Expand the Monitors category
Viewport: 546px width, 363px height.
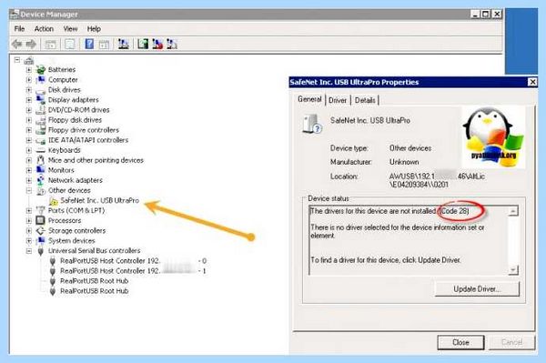pos(29,170)
